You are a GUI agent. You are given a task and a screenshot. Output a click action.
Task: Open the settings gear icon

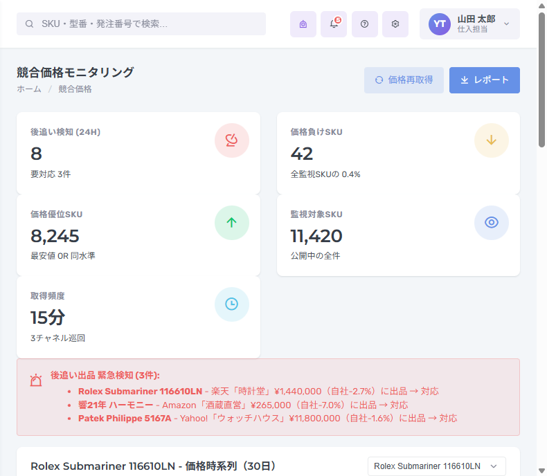pyautogui.click(x=395, y=24)
